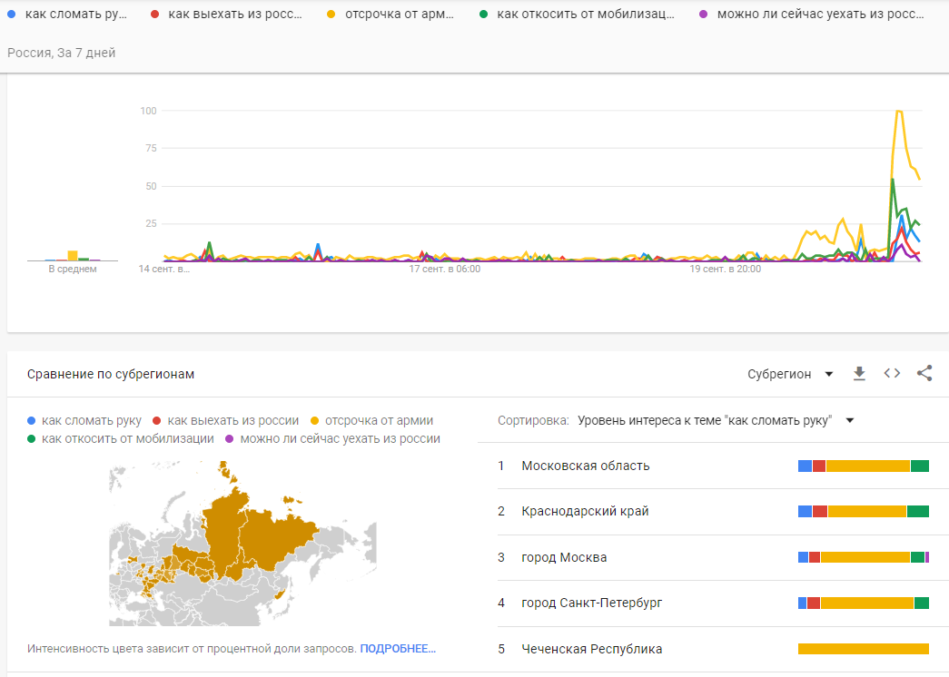Image resolution: width=949 pixels, height=677 pixels.
Task: Click the 'Россия, За 7 дней' filter text
Action: (x=61, y=53)
